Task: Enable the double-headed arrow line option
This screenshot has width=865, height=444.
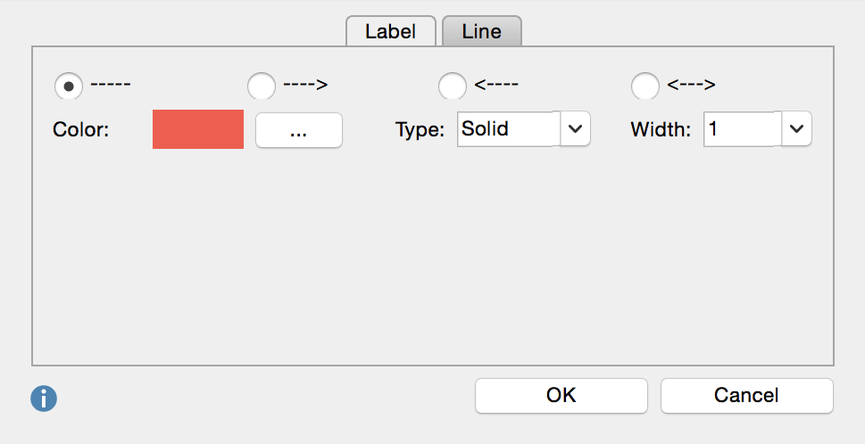Action: pyautogui.click(x=645, y=86)
